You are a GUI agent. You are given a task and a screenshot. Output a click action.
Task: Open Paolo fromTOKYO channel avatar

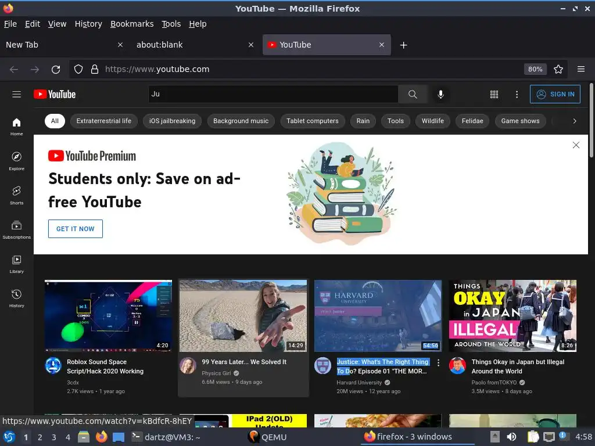[457, 366]
